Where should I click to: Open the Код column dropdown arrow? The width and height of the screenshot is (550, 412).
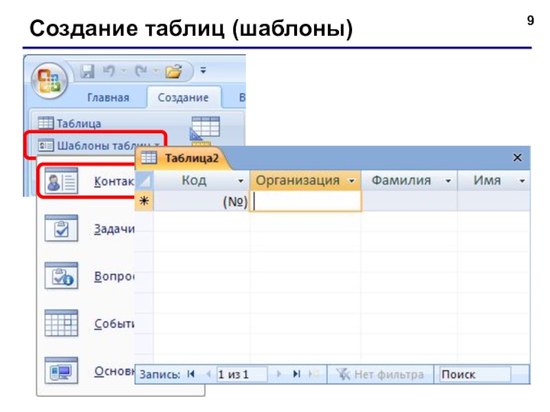[241, 181]
